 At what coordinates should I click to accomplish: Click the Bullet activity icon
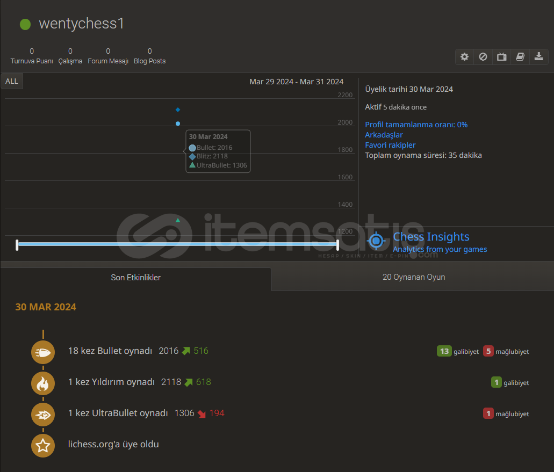click(x=43, y=352)
